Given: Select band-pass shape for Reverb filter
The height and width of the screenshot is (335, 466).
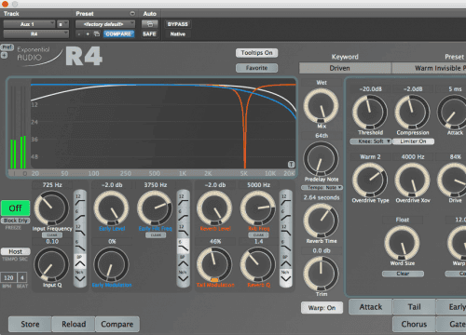Looking at the screenshot, I should (x=285, y=261).
